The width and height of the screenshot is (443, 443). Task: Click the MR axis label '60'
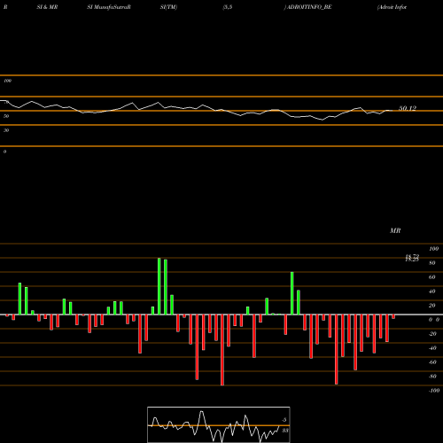coord(432,277)
